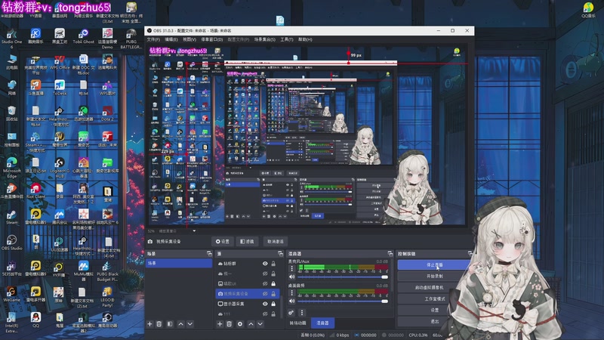
Task: Mute 麦克风/Aux with speaker icon
Action: [291, 277]
